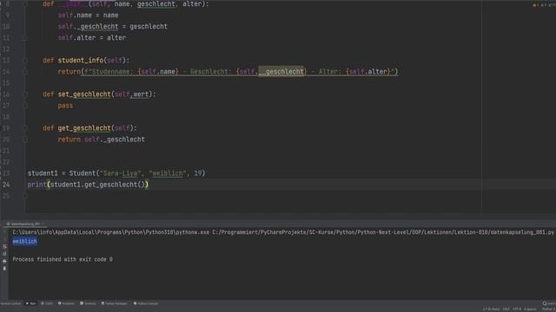556x312 pixels.
Task: Open the Terminal tool window tab
Action: point(88,303)
